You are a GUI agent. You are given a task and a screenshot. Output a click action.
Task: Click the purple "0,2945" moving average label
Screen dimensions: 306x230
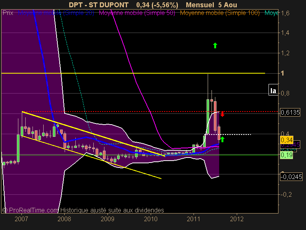[x=290, y=145]
